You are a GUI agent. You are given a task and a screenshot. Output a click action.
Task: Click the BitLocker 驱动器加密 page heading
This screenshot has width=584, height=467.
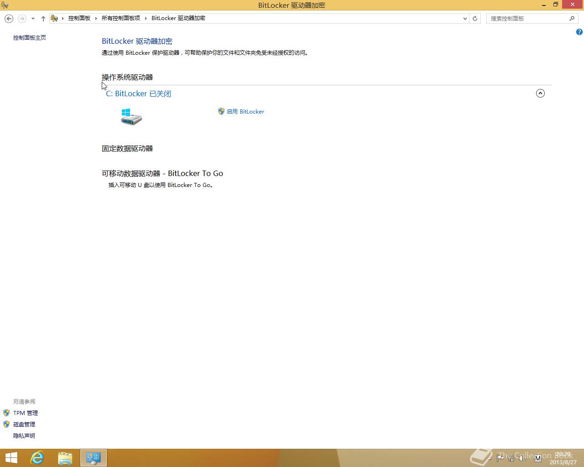pos(137,42)
